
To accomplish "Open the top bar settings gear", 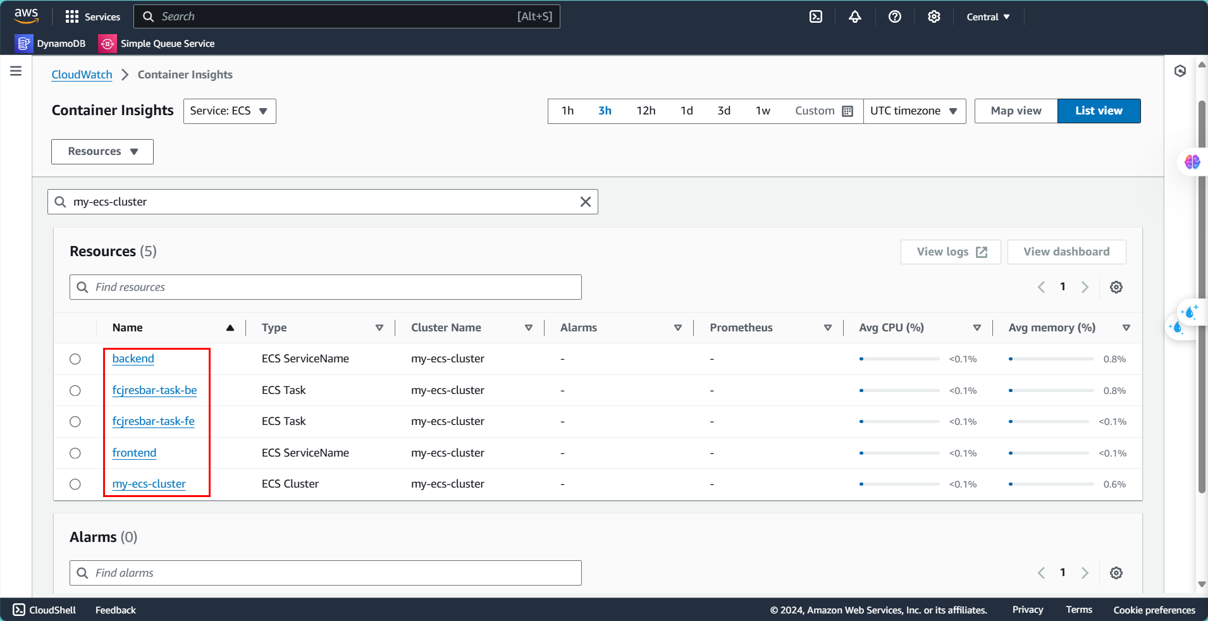I will [934, 16].
